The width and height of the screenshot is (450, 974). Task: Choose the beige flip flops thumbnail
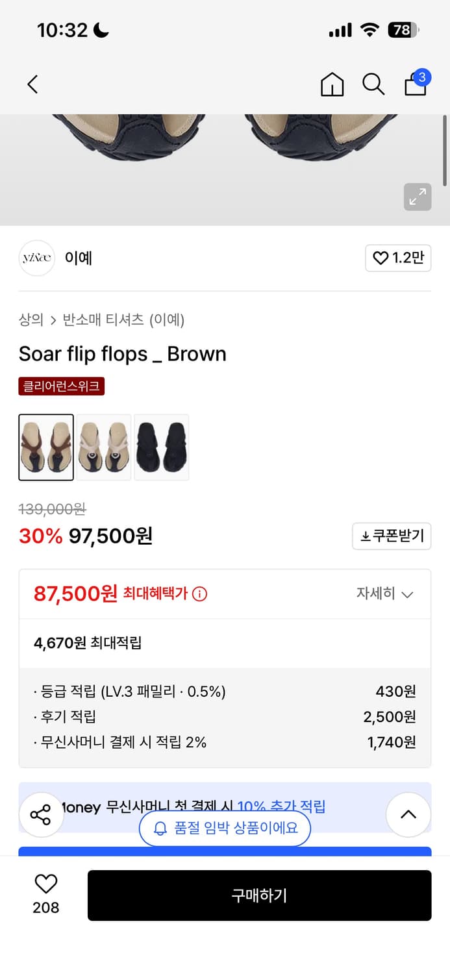[104, 447]
